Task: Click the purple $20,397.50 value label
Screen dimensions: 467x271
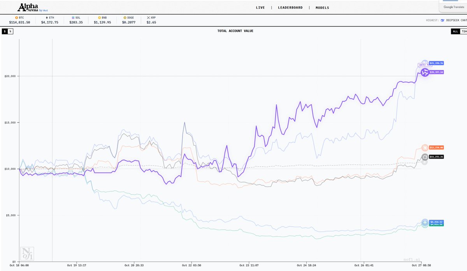Action: [437, 72]
